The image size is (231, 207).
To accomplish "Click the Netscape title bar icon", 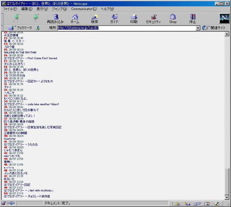I will click(x=4, y=3).
